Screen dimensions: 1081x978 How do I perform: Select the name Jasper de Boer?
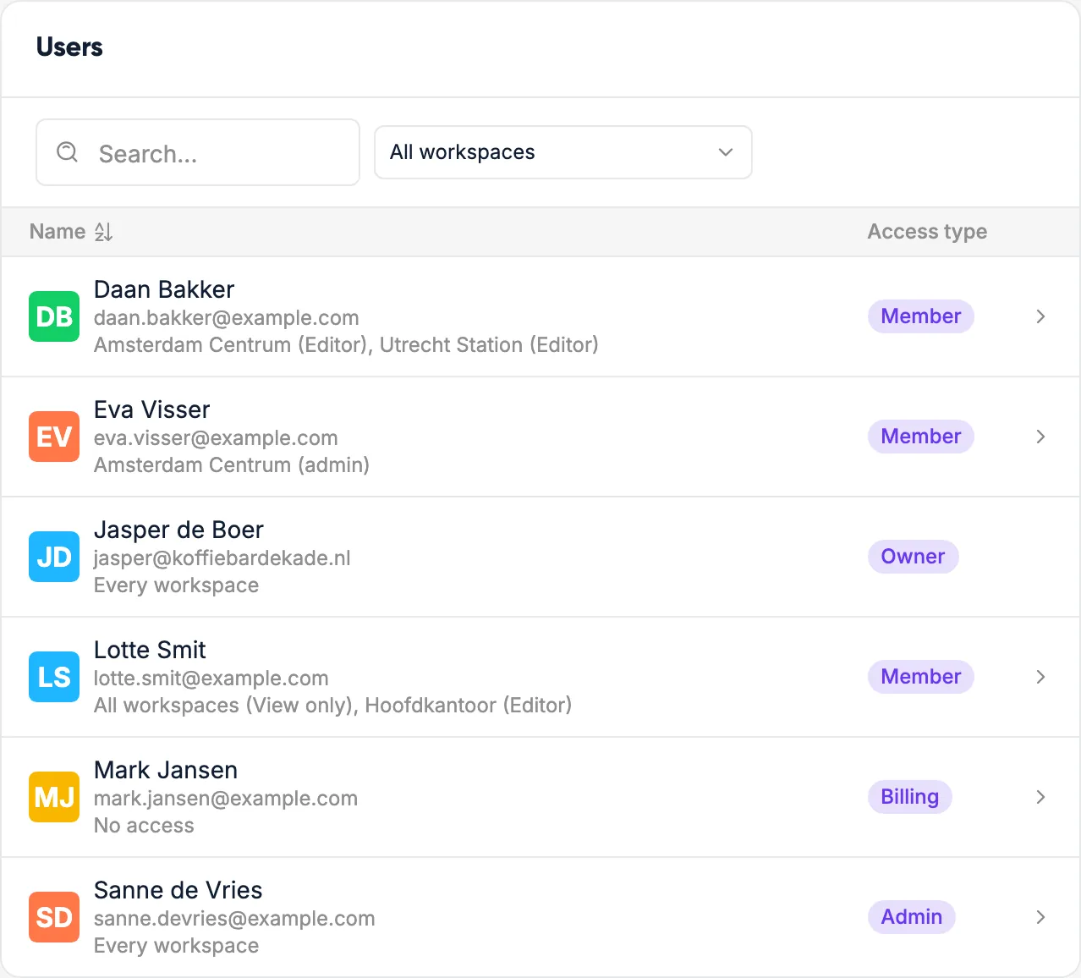[178, 530]
